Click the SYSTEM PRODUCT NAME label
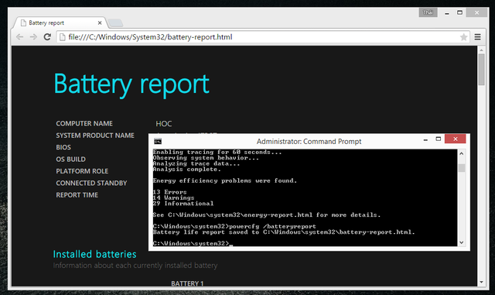Viewport: 495px width, 295px height. coord(95,135)
